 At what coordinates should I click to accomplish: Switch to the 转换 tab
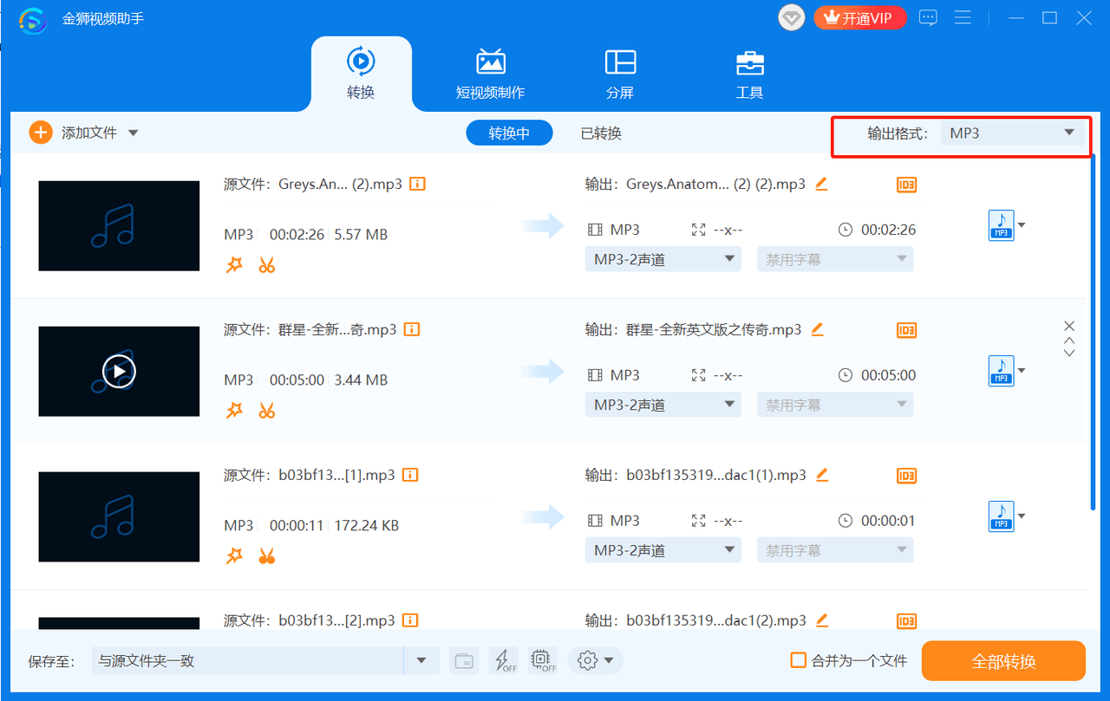pos(361,74)
